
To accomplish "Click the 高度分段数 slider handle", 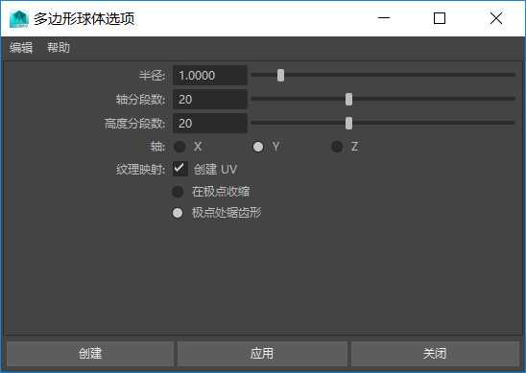I will coord(348,123).
